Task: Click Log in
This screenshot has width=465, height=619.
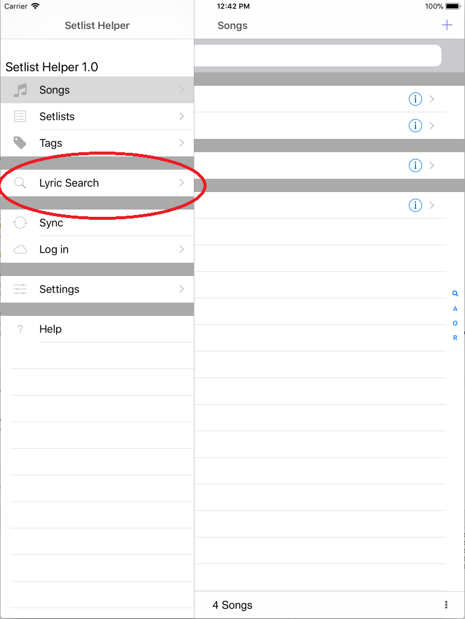Action: 54,249
